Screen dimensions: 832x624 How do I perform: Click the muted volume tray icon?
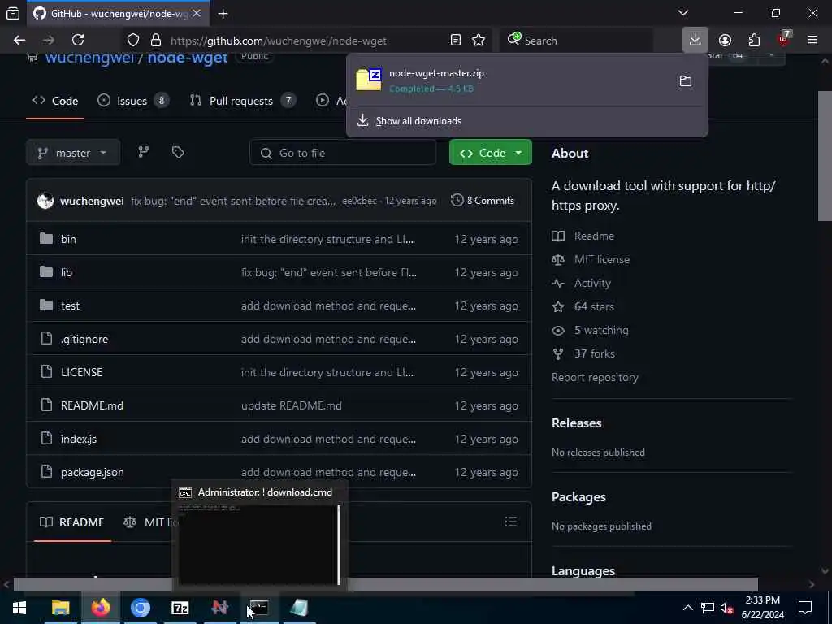727,609
